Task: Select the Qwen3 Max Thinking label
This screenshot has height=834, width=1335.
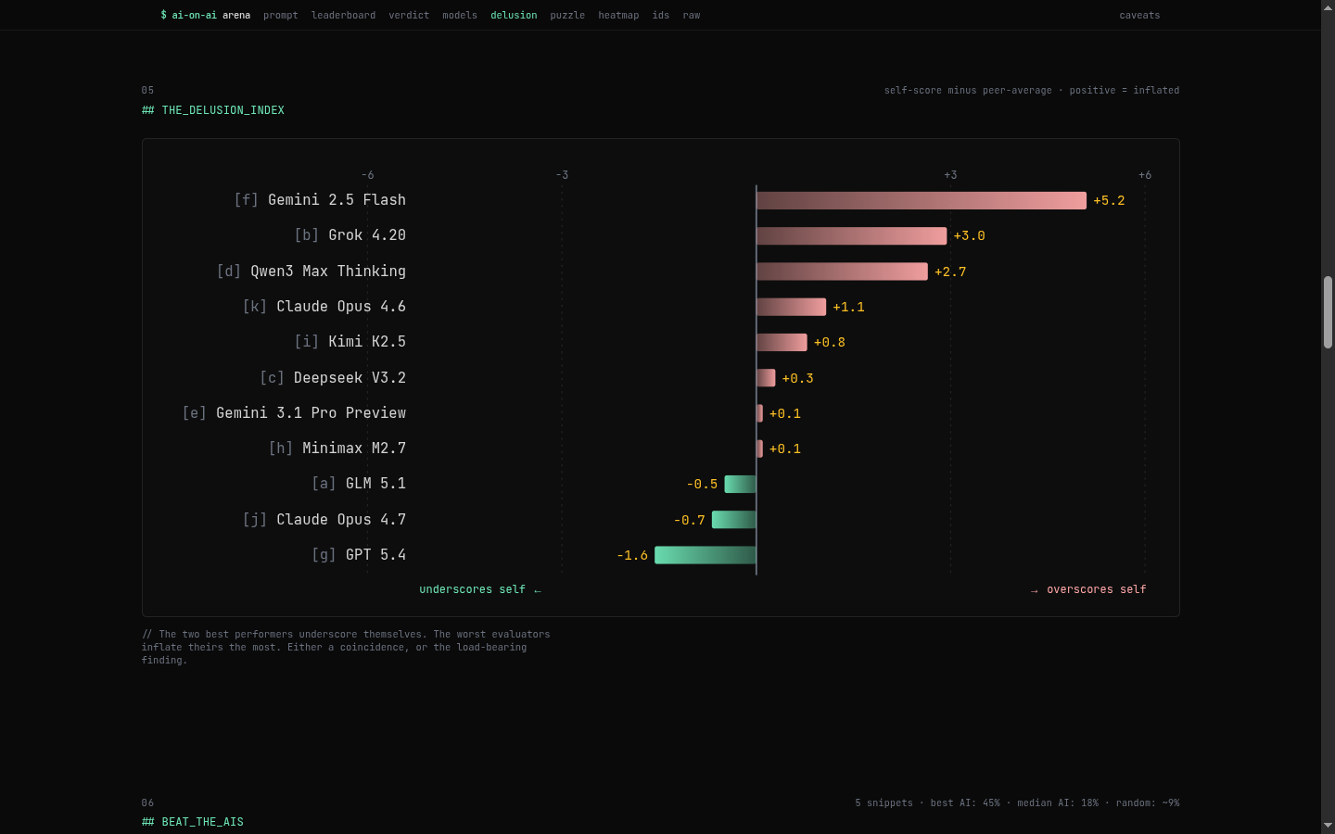Action: click(x=311, y=272)
